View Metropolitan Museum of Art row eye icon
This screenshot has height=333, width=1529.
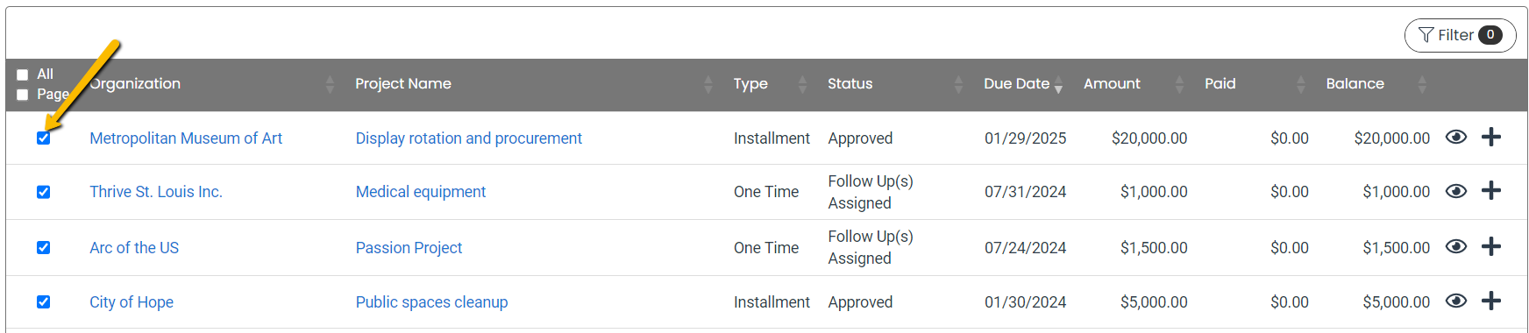(x=1455, y=138)
